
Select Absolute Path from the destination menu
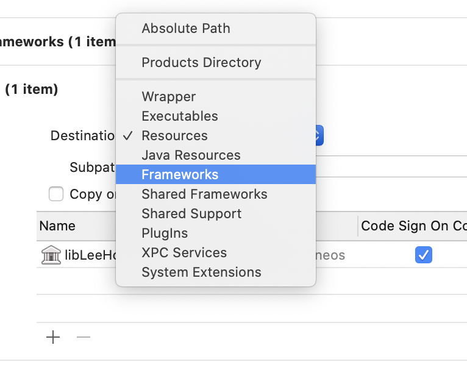[186, 28]
